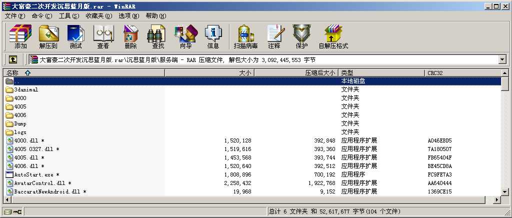Select the Dump folder
Image resolution: width=512 pixels, height=218 pixels.
[x=20, y=123]
